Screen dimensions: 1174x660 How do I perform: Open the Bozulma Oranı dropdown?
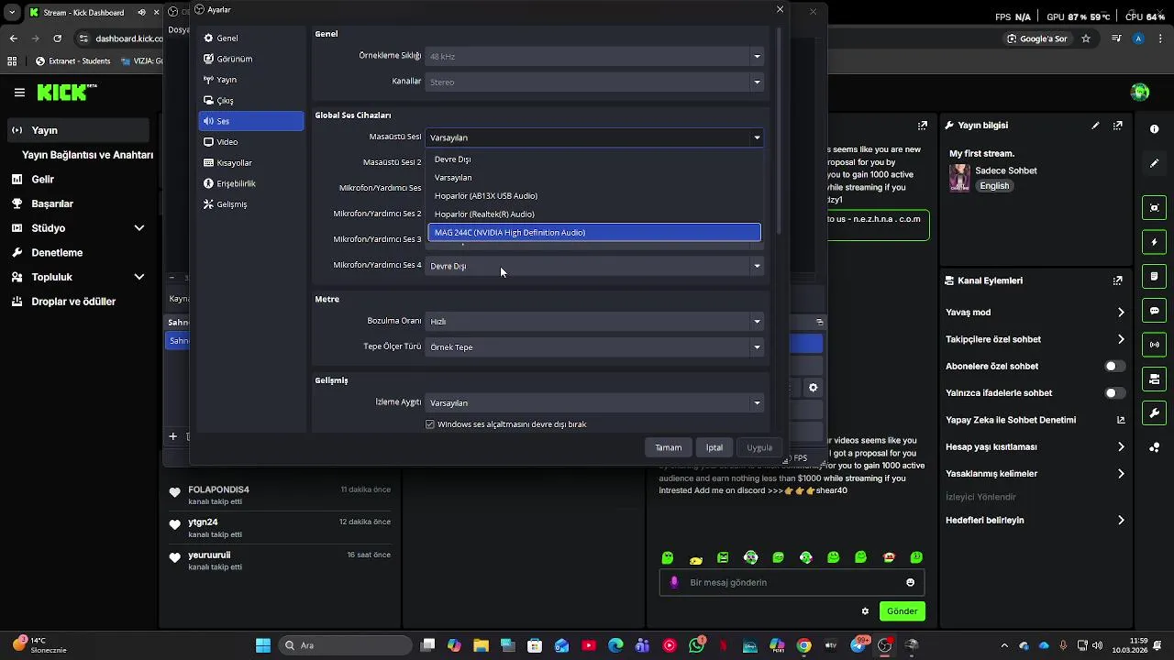point(594,321)
